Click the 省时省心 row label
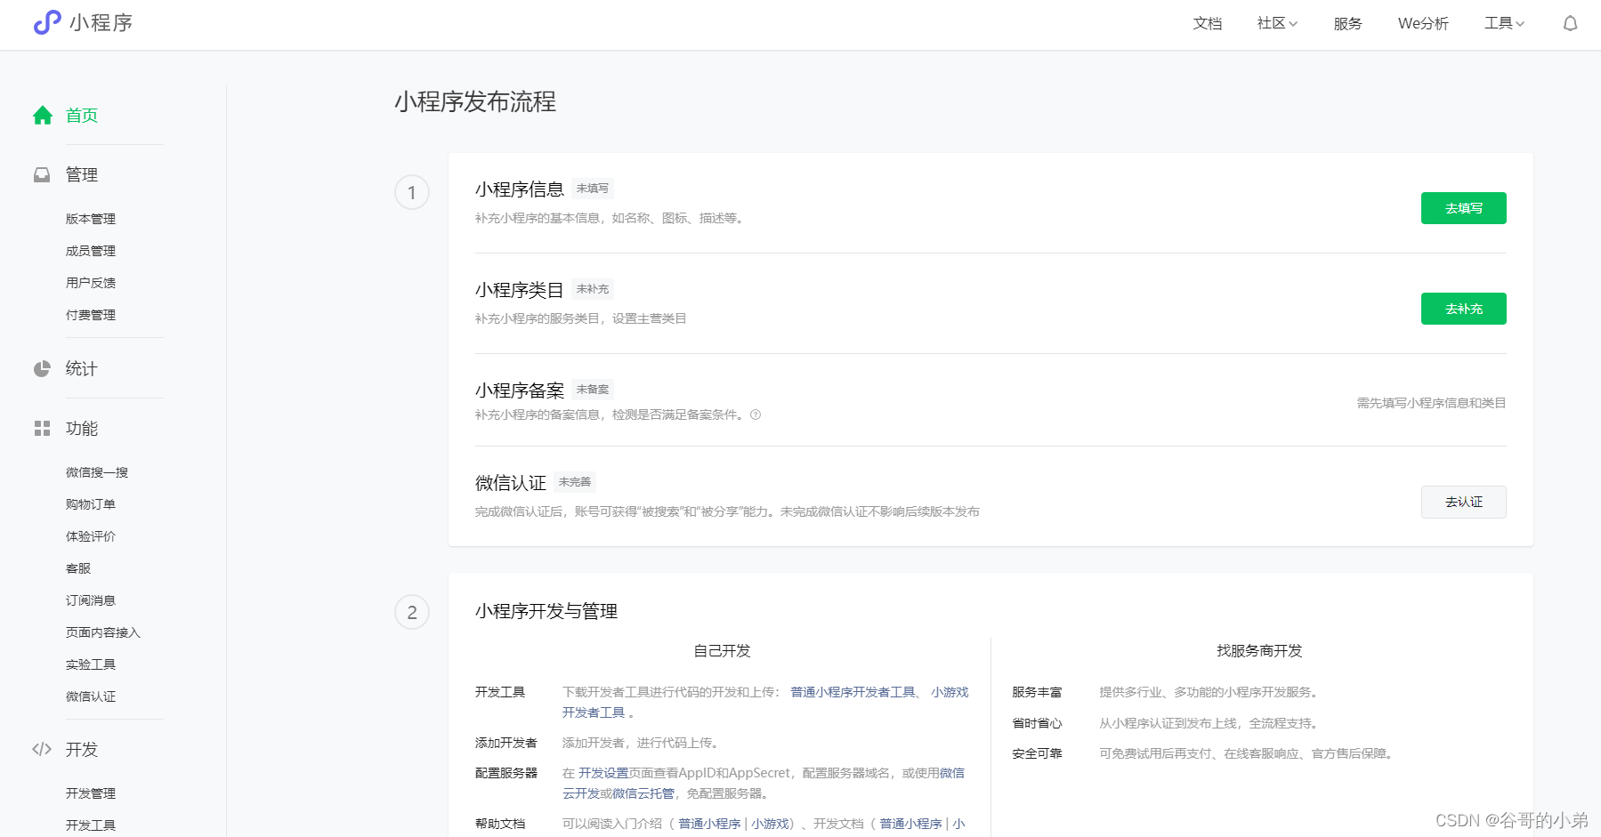Image resolution: width=1601 pixels, height=837 pixels. (1037, 723)
